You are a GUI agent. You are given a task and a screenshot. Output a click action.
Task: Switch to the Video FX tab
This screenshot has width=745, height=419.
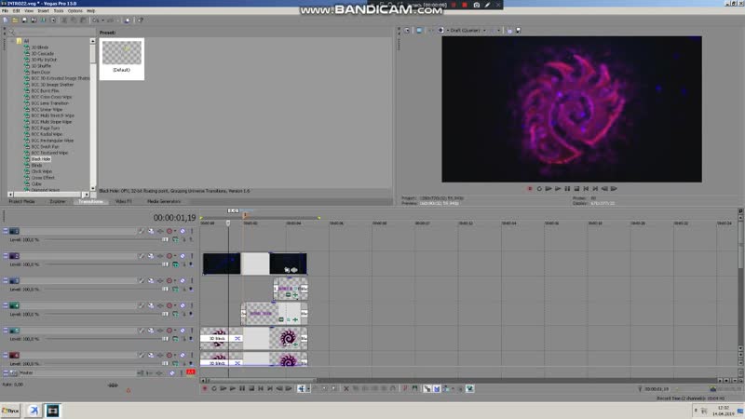click(124, 201)
